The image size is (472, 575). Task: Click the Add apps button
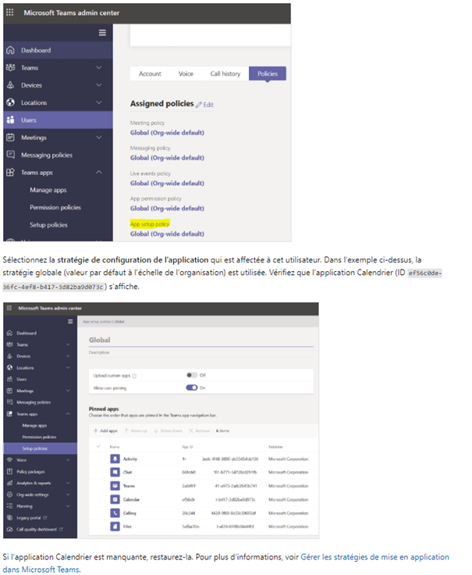tap(105, 430)
